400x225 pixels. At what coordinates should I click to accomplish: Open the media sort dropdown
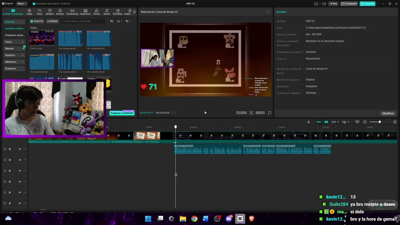click(x=120, y=21)
